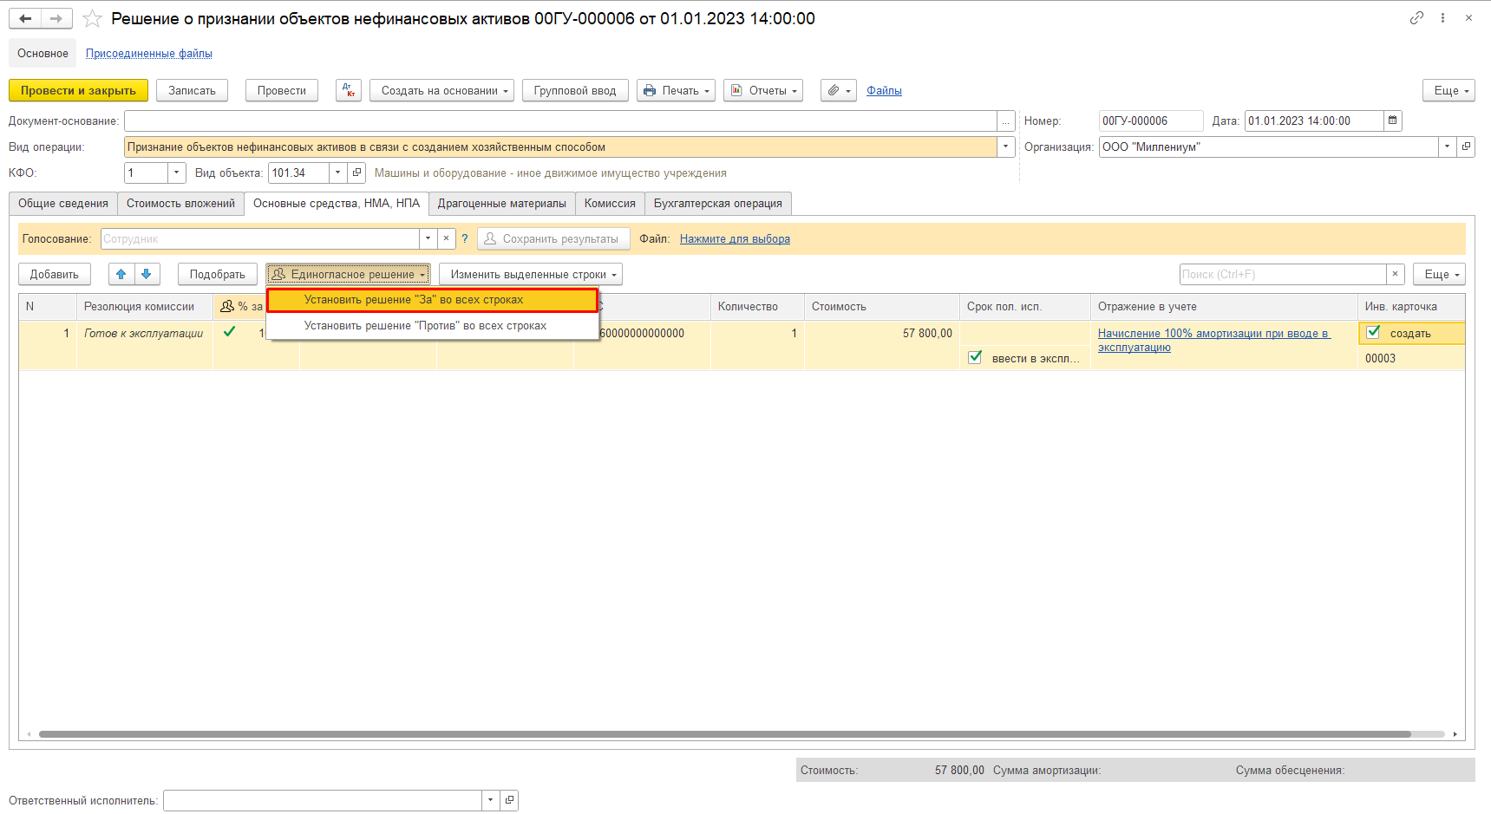This screenshot has height=814, width=1491.
Task: Move the row up with blue arrow
Action: pos(121,274)
